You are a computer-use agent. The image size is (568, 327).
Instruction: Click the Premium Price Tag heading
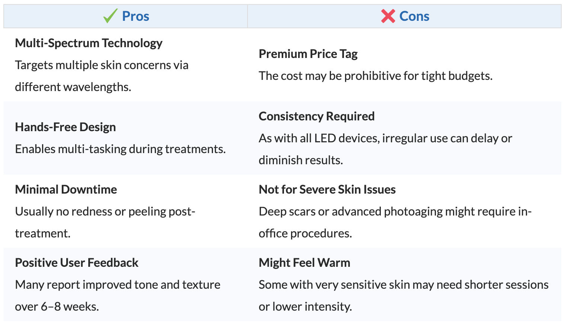click(308, 54)
